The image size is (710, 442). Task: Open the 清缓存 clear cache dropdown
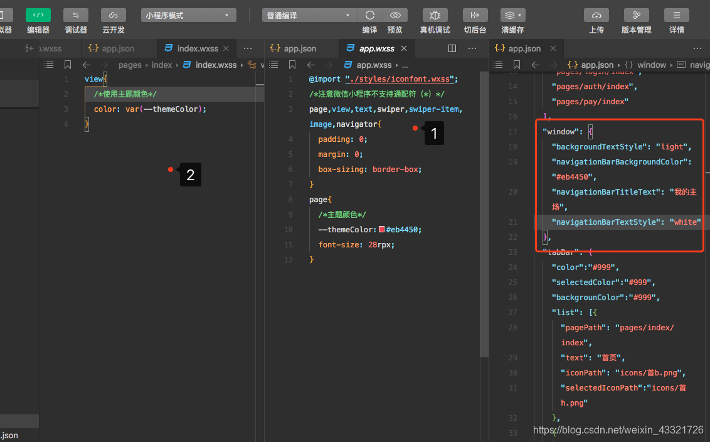512,16
